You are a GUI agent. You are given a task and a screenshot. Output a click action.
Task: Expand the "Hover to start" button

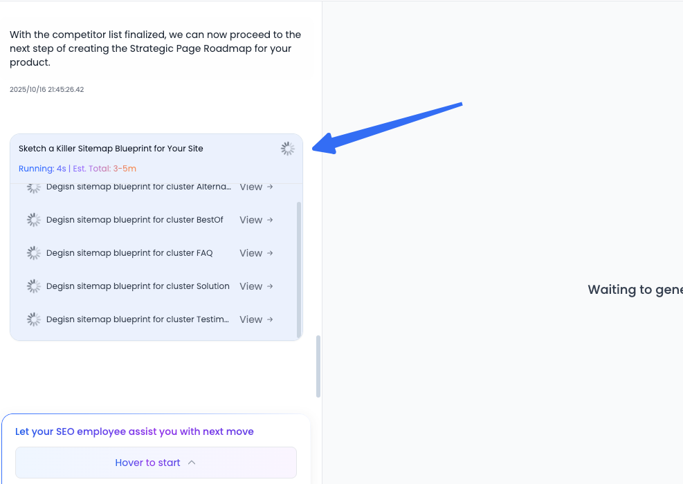click(156, 463)
